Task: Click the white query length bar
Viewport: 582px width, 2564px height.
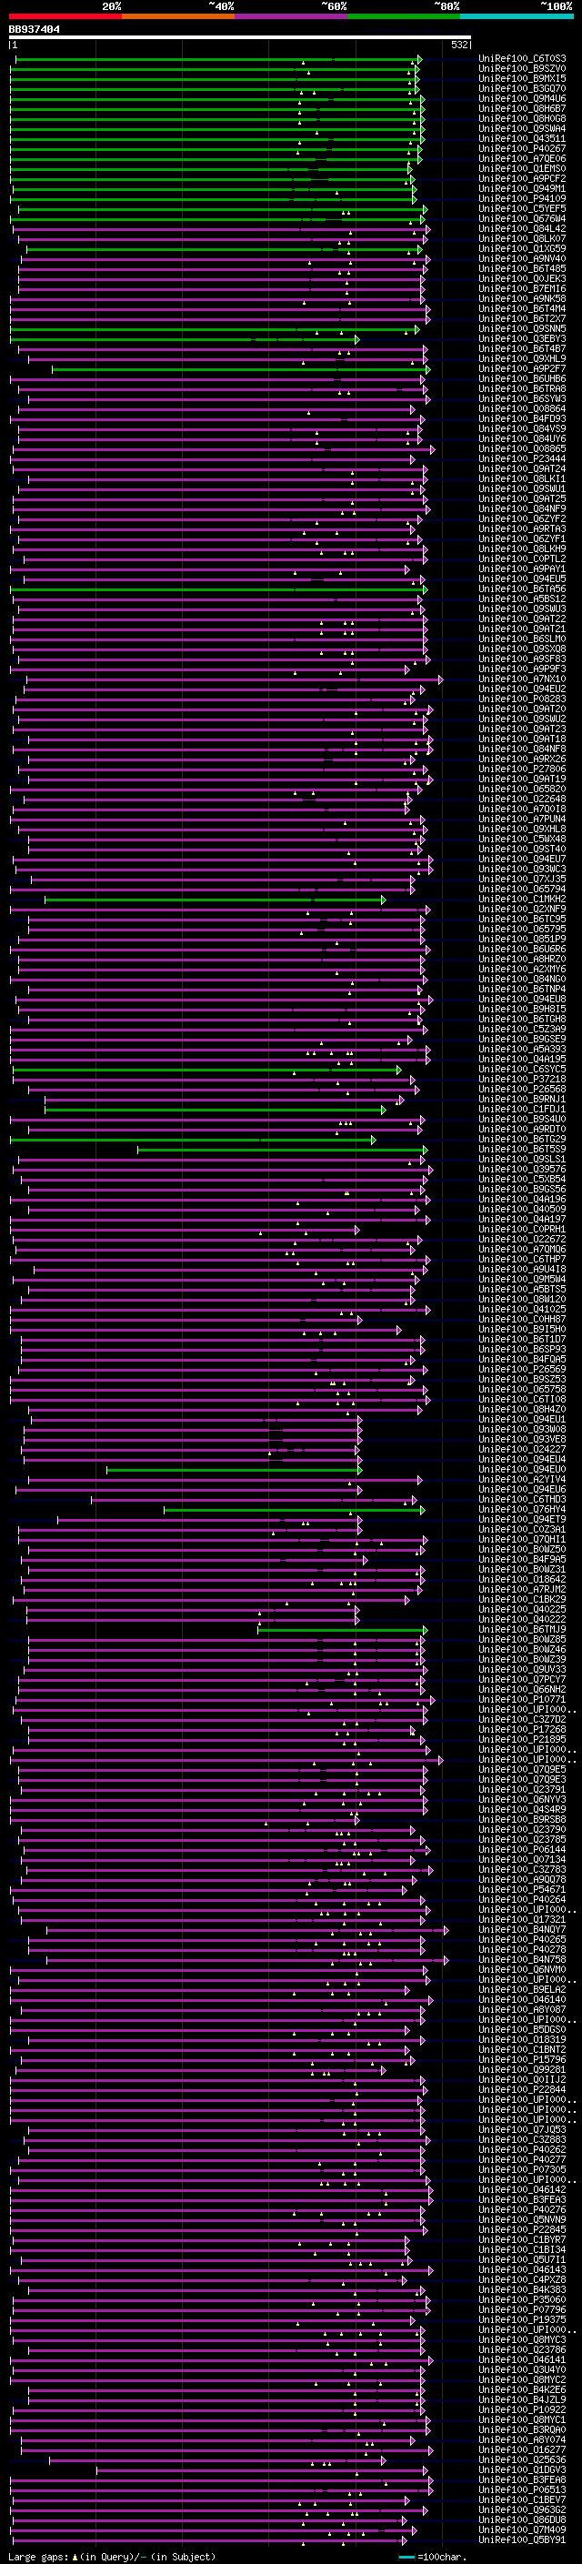Action: tap(240, 38)
